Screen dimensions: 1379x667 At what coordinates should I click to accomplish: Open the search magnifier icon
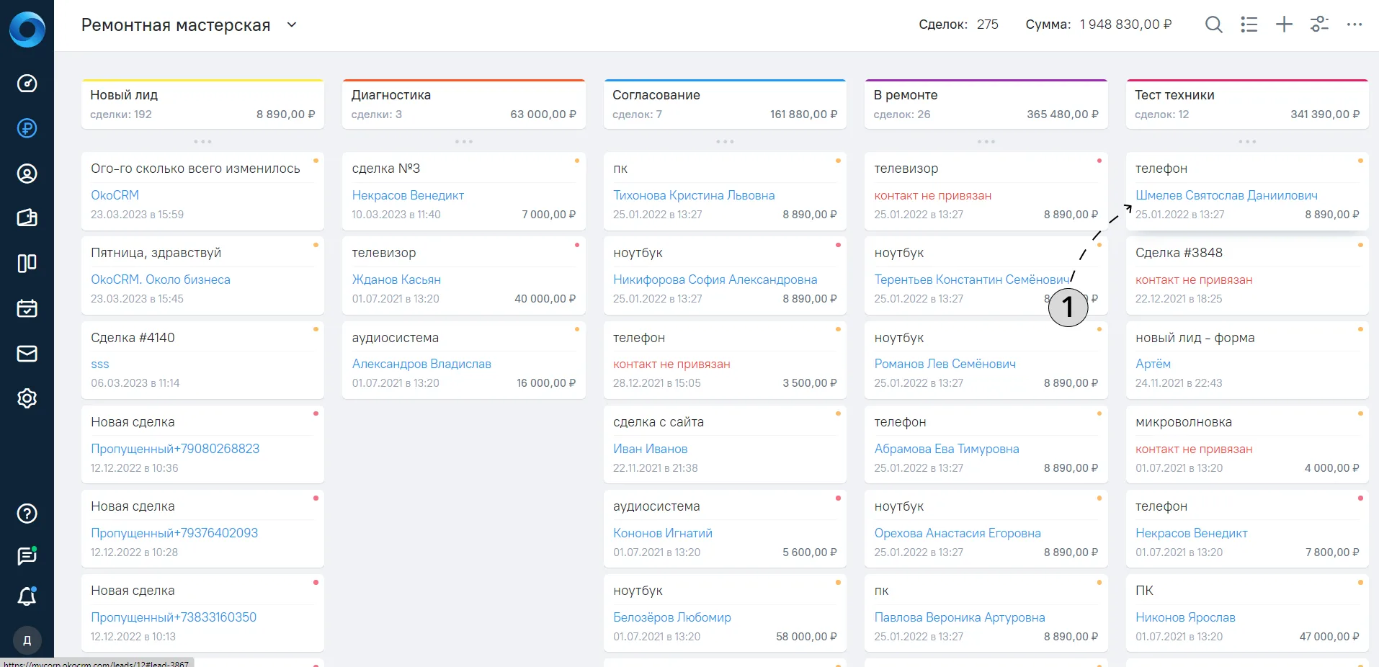[x=1214, y=24]
